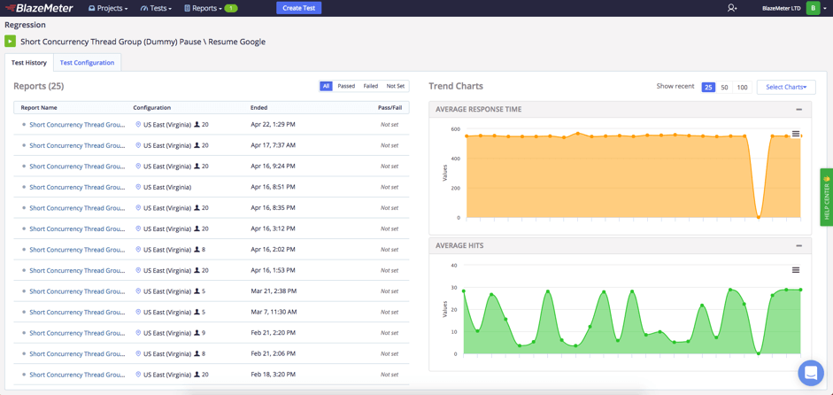Click user icon in Mar 21, 2:38 PM row

[x=197, y=291]
